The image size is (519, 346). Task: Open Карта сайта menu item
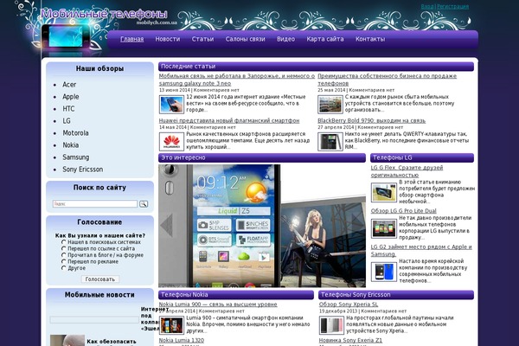[325, 39]
